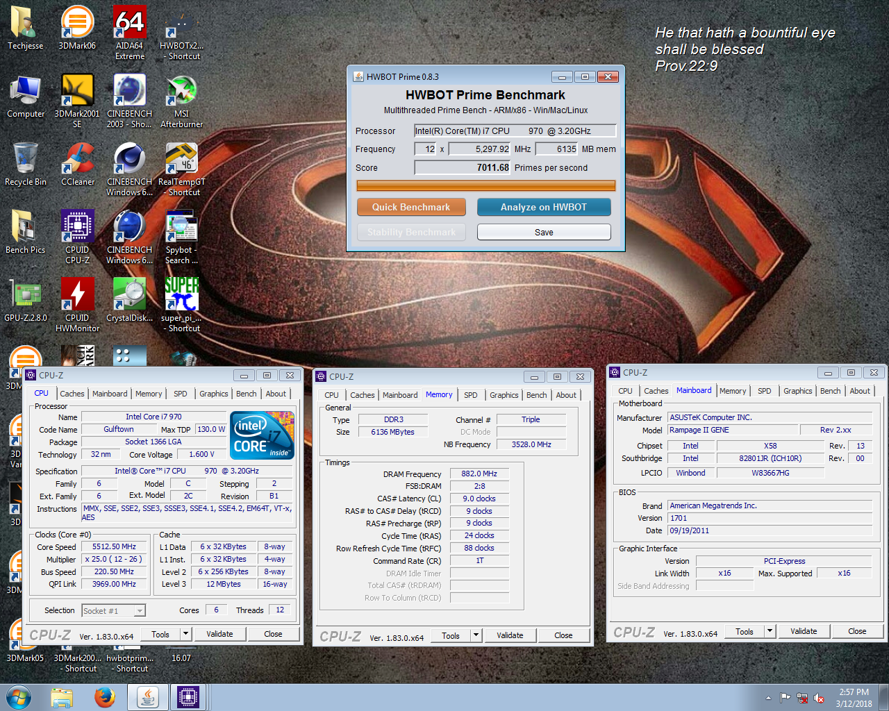
Task: Launch 3DMark2001 SE shortcut
Action: [77, 101]
